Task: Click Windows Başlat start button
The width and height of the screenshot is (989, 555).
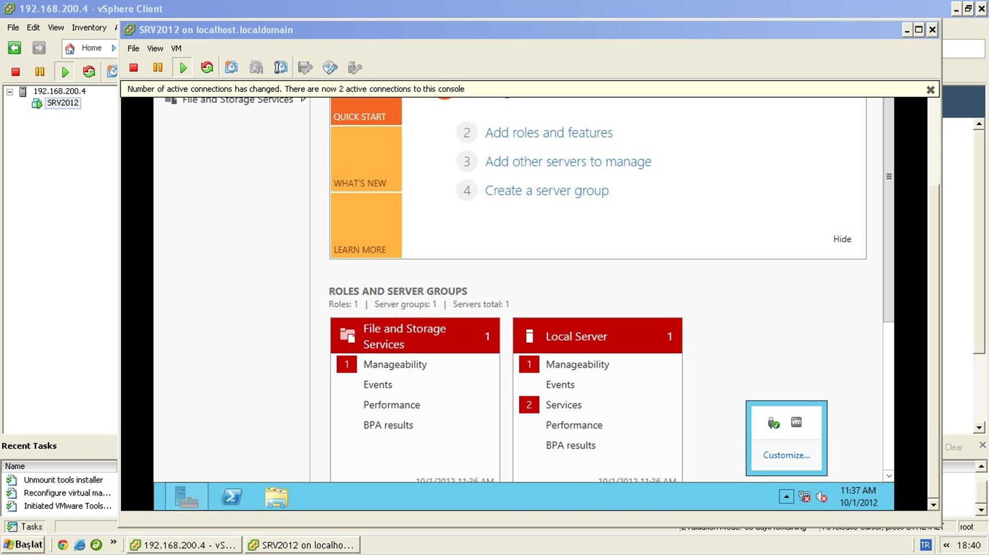Action: coord(23,545)
